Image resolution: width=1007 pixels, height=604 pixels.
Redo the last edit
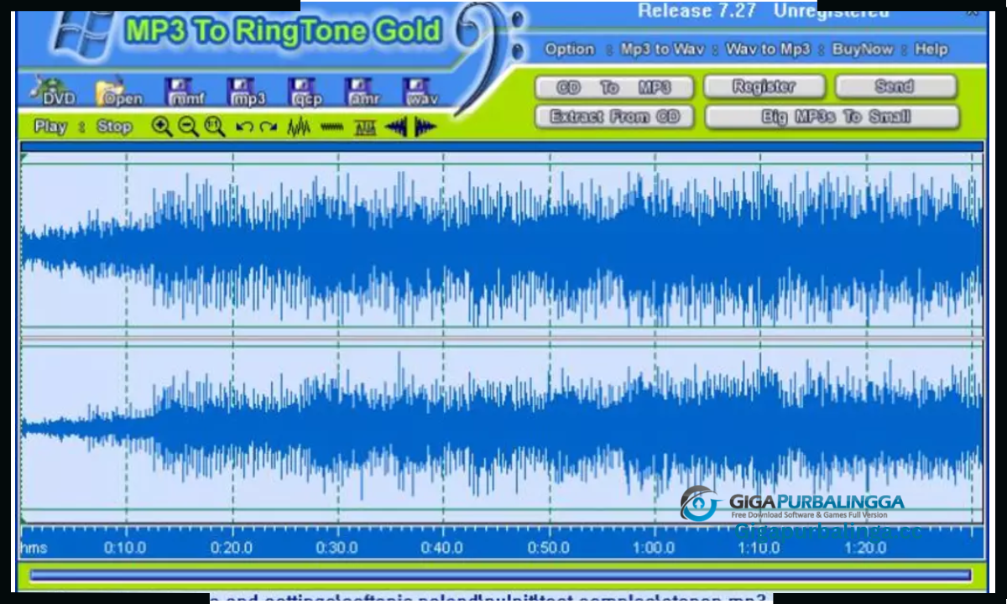point(268,128)
